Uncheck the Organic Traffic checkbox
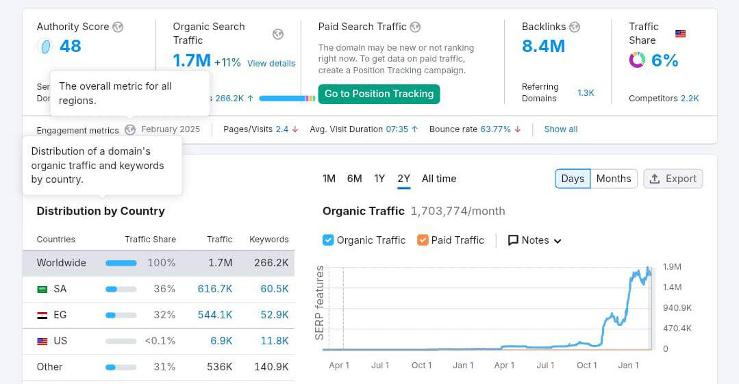This screenshot has width=739, height=384. click(328, 240)
